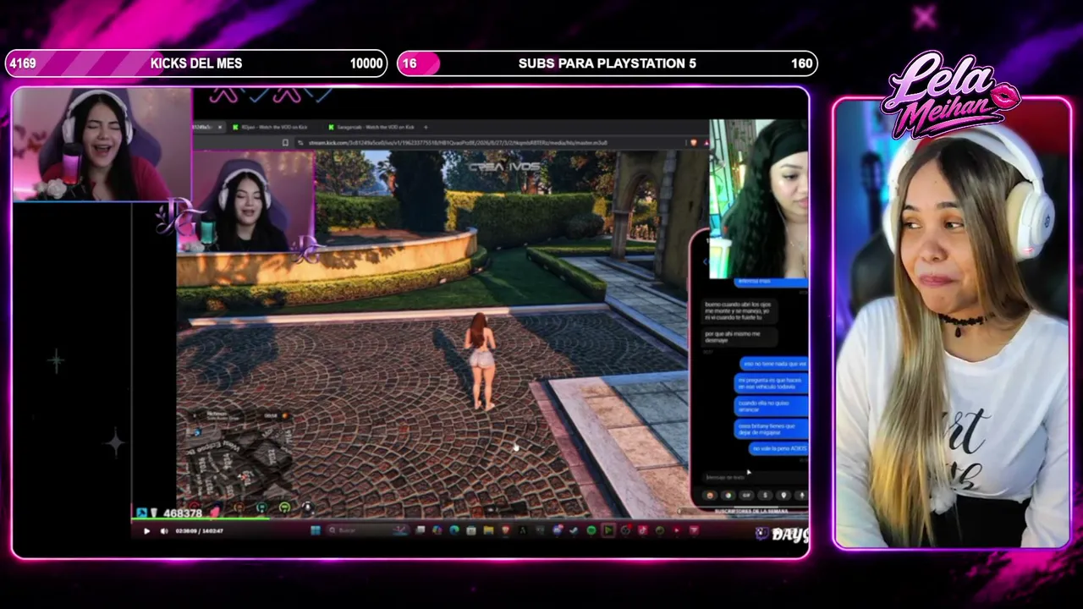
Task: Click the Kicks del Mes progress bar
Action: coord(195,63)
